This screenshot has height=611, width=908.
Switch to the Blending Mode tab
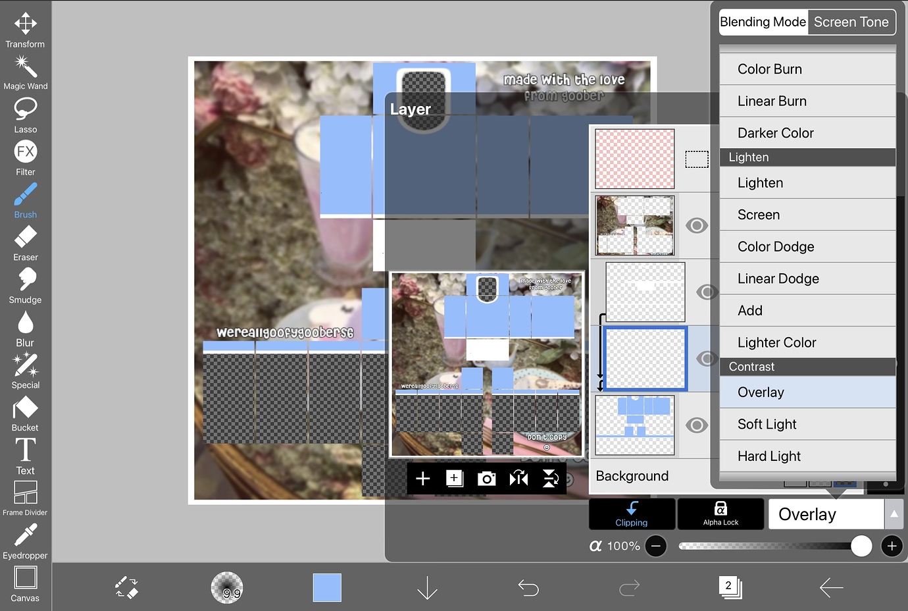point(763,22)
